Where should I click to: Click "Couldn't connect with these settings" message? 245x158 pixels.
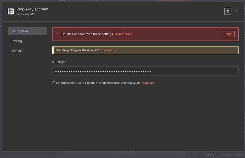pos(87,34)
